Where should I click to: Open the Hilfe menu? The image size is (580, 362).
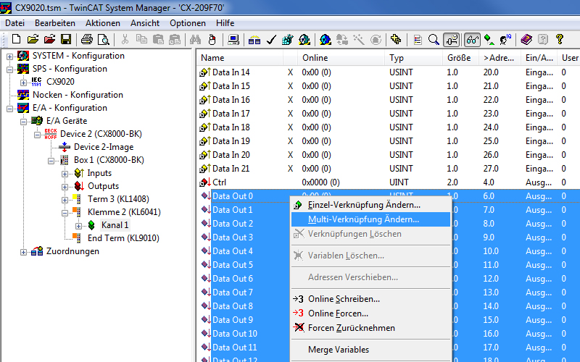[x=225, y=23]
